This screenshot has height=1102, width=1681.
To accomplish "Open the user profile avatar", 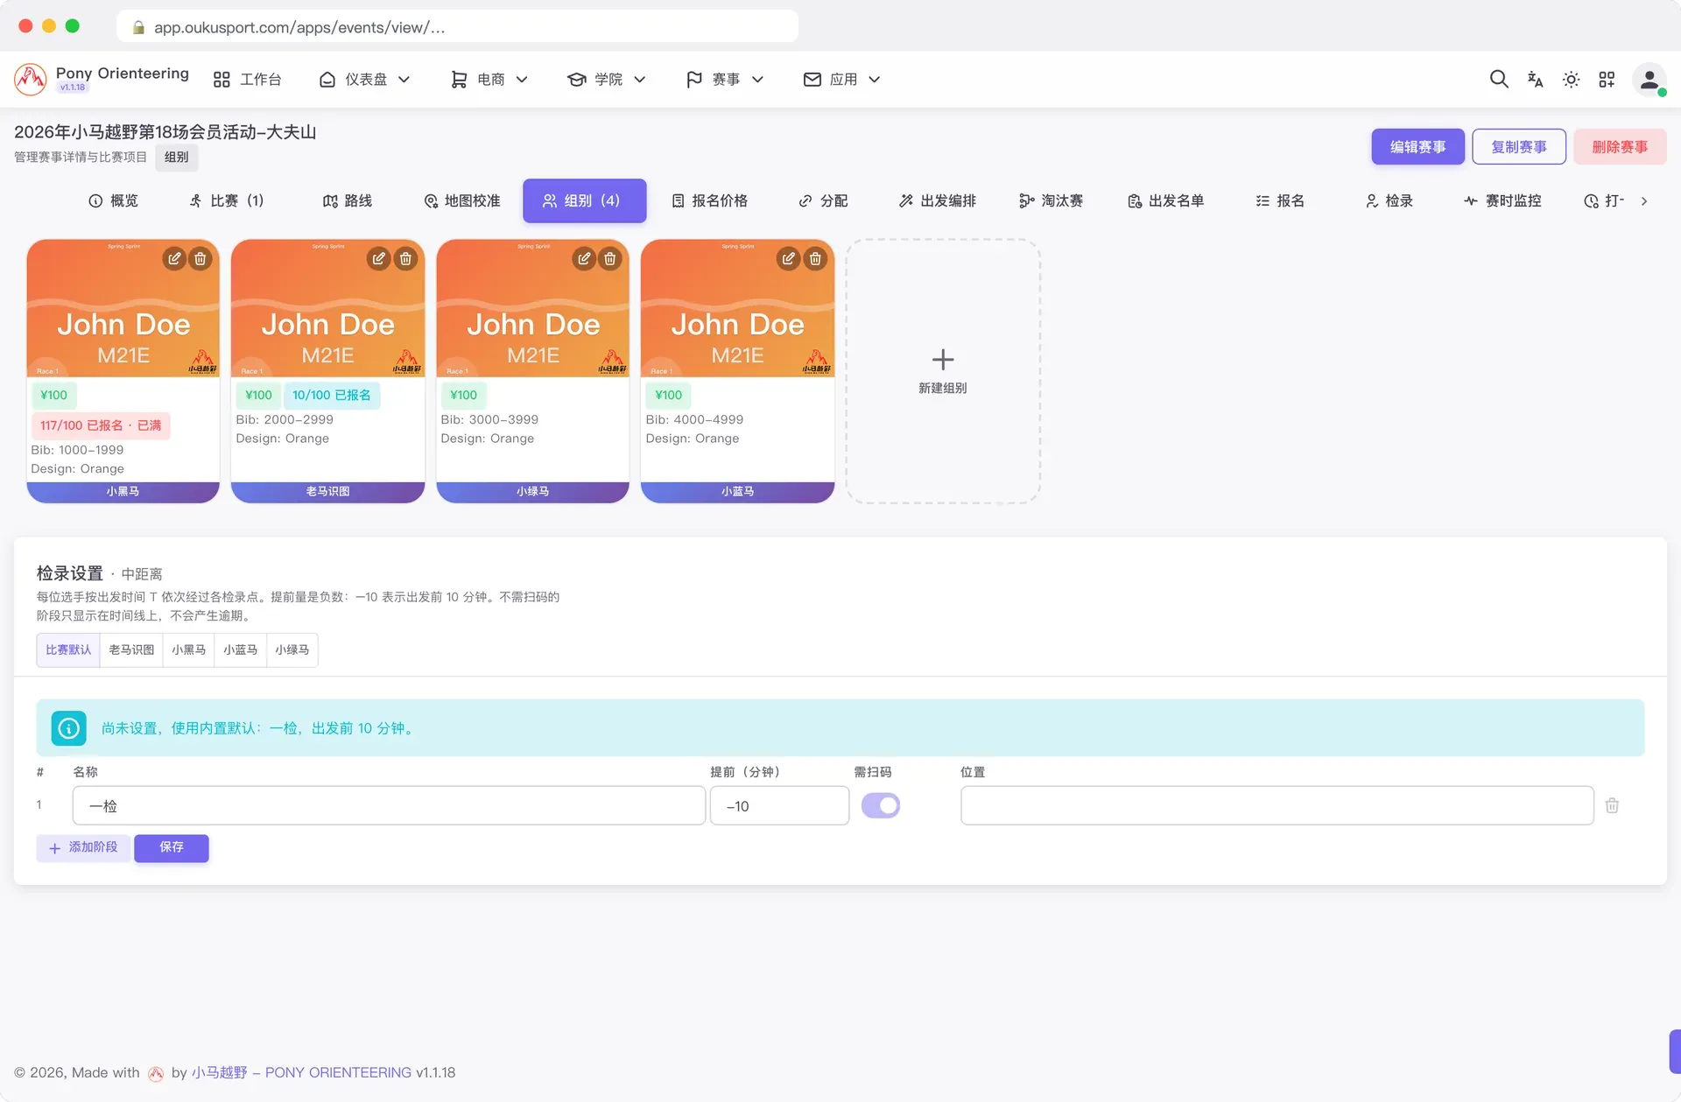I will pos(1649,80).
